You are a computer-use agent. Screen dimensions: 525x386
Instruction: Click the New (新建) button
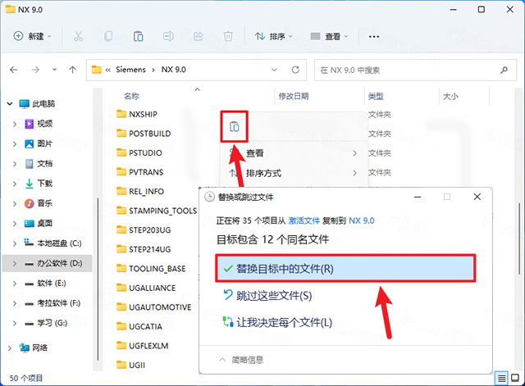coord(32,36)
